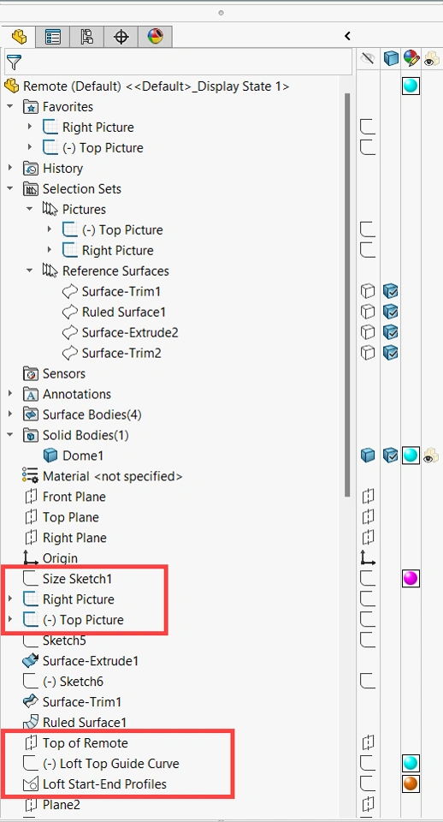Screen dimensions: 443x822
Task: Collapse the panel with left chevron arrow
Action: tap(347, 36)
